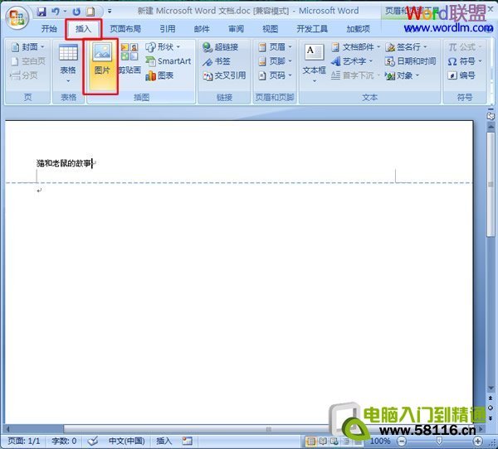Open the 签名行 signature line dropdown
Image resolution: width=498 pixels, height=449 pixels.
407,47
